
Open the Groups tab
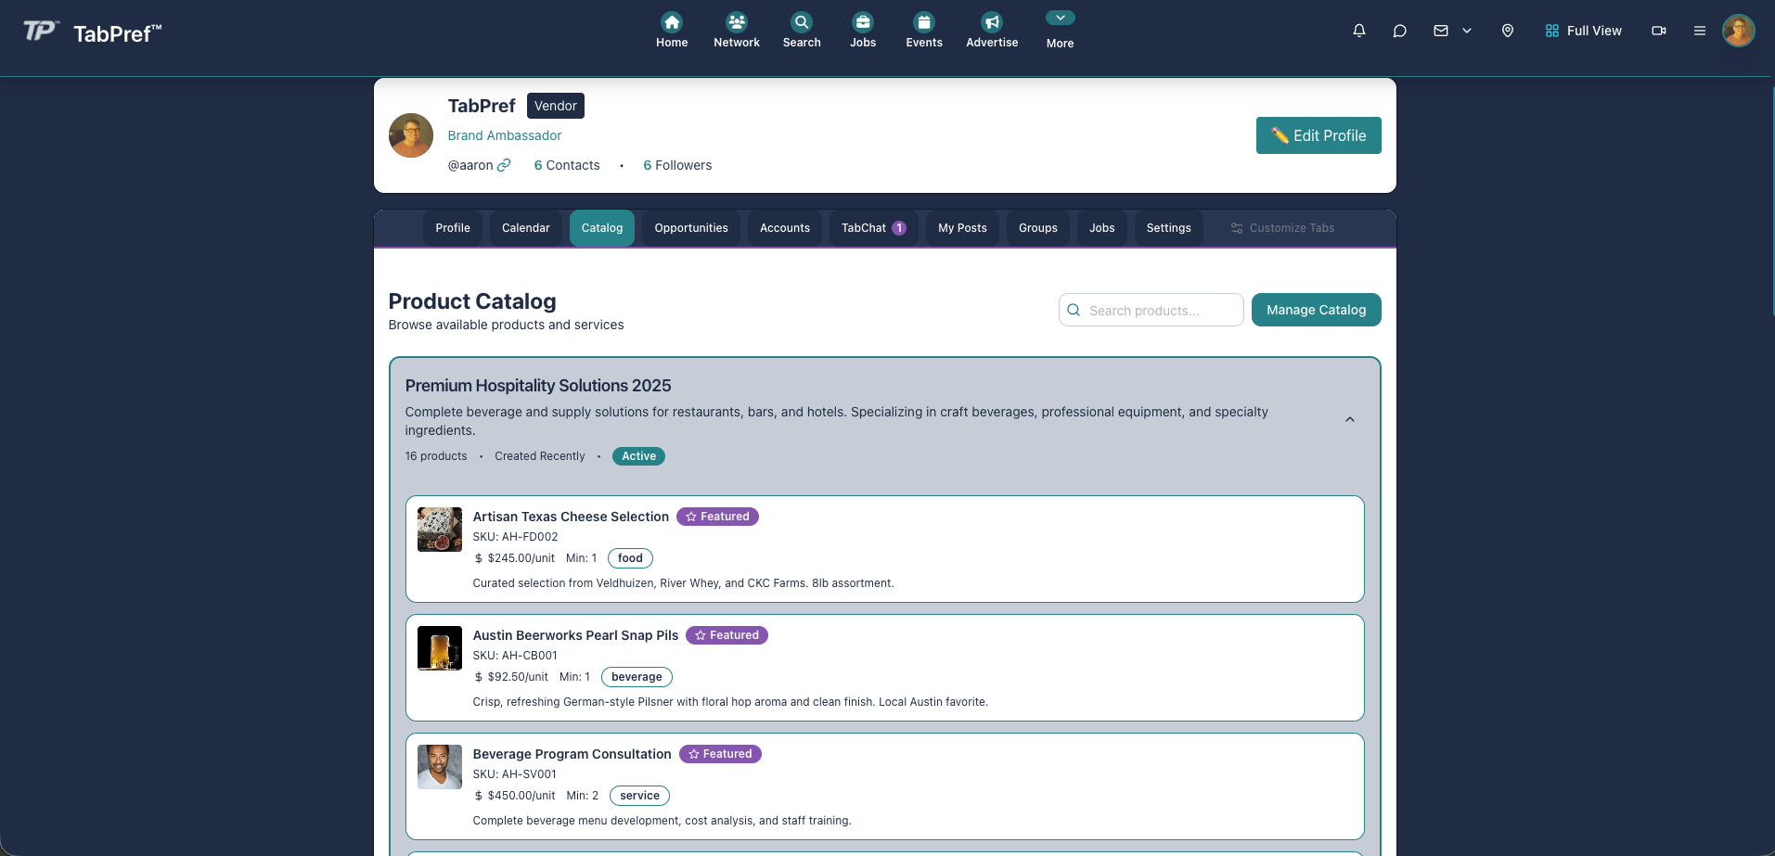coord(1038,228)
